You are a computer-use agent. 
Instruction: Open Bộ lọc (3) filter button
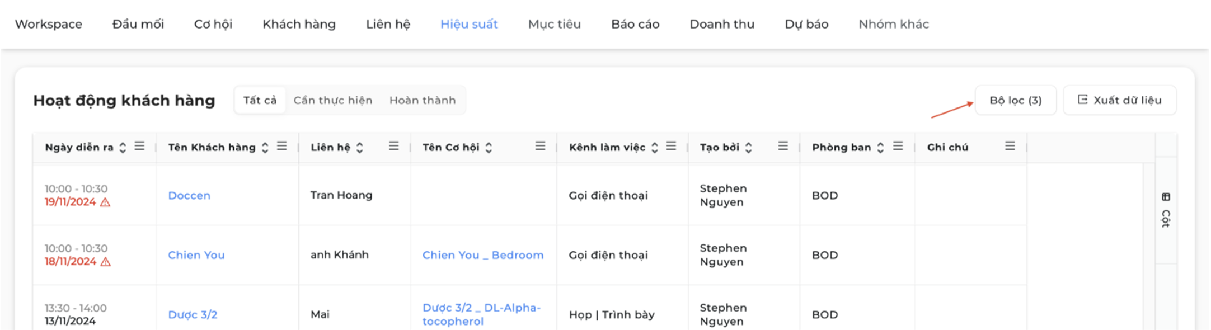coord(1016,100)
